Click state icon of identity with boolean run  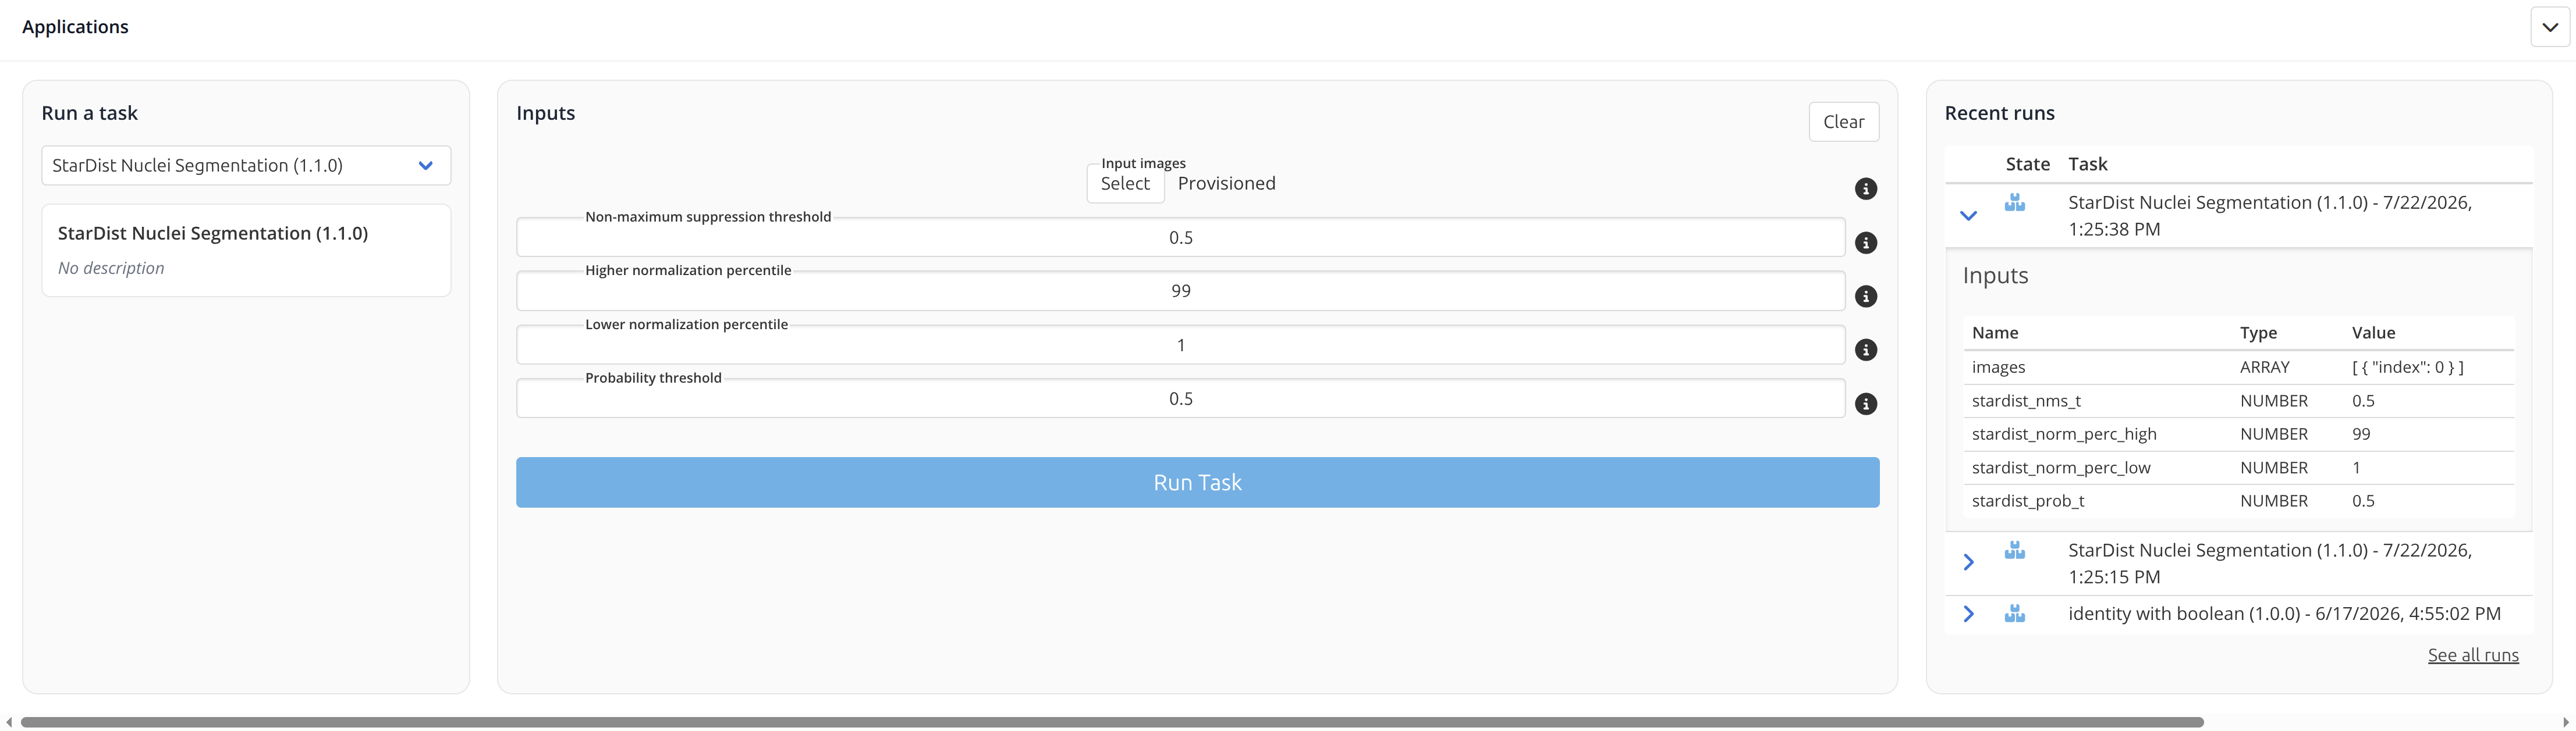click(2015, 614)
